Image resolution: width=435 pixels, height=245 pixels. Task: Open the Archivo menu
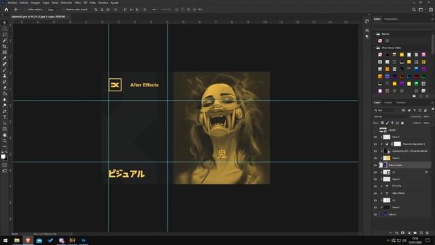point(12,3)
